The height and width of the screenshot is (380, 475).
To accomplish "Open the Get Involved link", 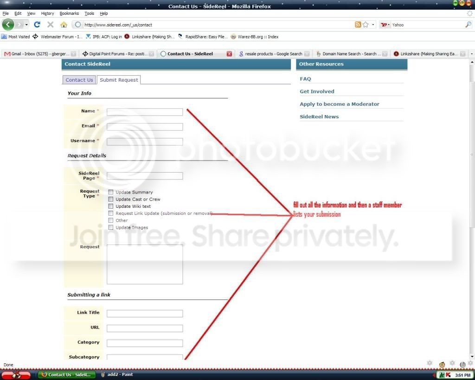I will [317, 91].
